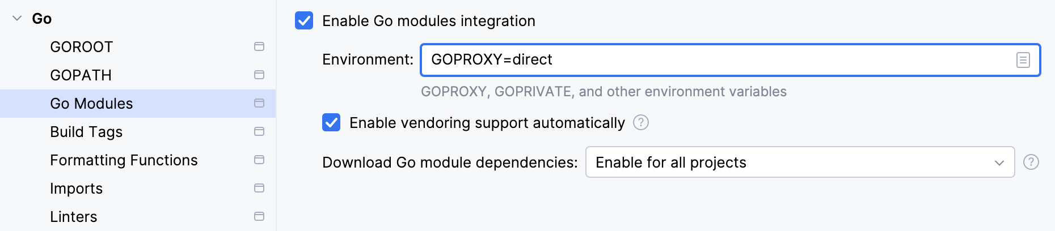Go to Build Tags settings

coord(86,132)
